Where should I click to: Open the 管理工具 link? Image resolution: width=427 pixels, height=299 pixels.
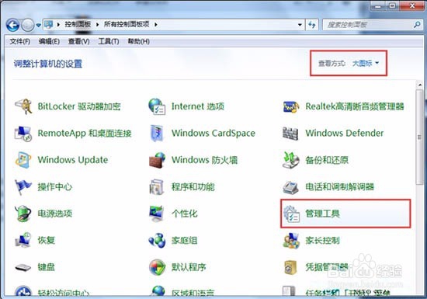pyautogui.click(x=322, y=214)
